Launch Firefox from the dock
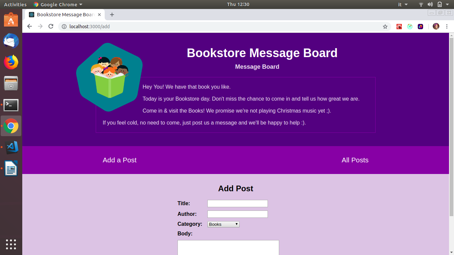Screen dimensions: 454x255 pyautogui.click(x=11, y=62)
